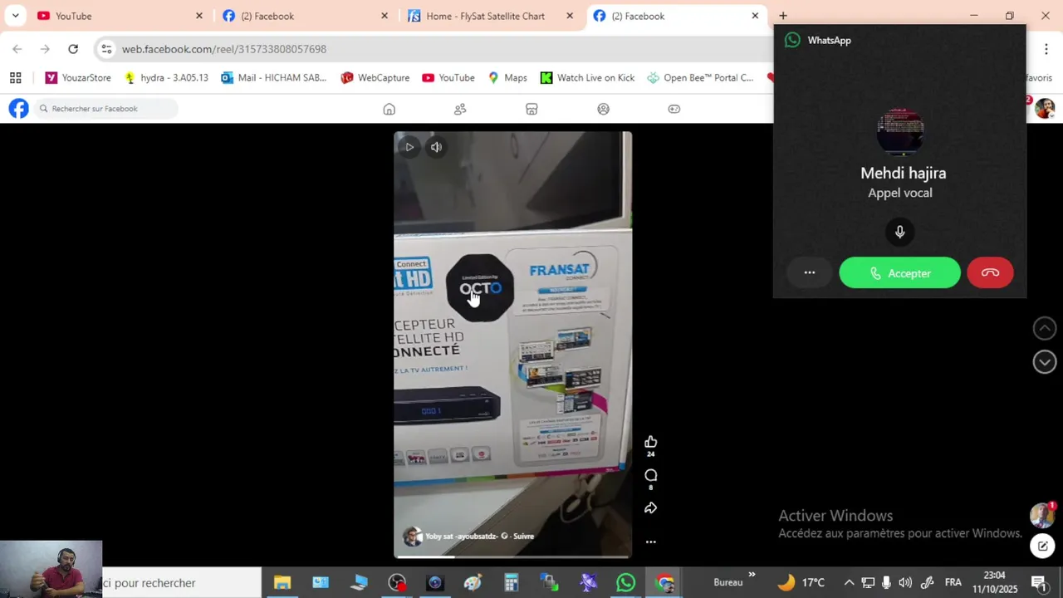The image size is (1063, 598).
Task: Open File Explorer from the taskbar
Action: [282, 583]
